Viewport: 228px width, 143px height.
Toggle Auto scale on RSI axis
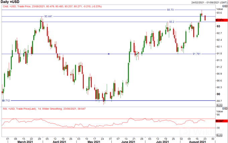click(219, 135)
